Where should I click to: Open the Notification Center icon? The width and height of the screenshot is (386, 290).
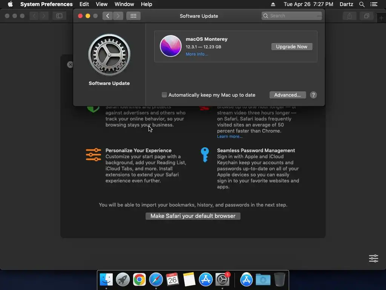(x=374, y=4)
